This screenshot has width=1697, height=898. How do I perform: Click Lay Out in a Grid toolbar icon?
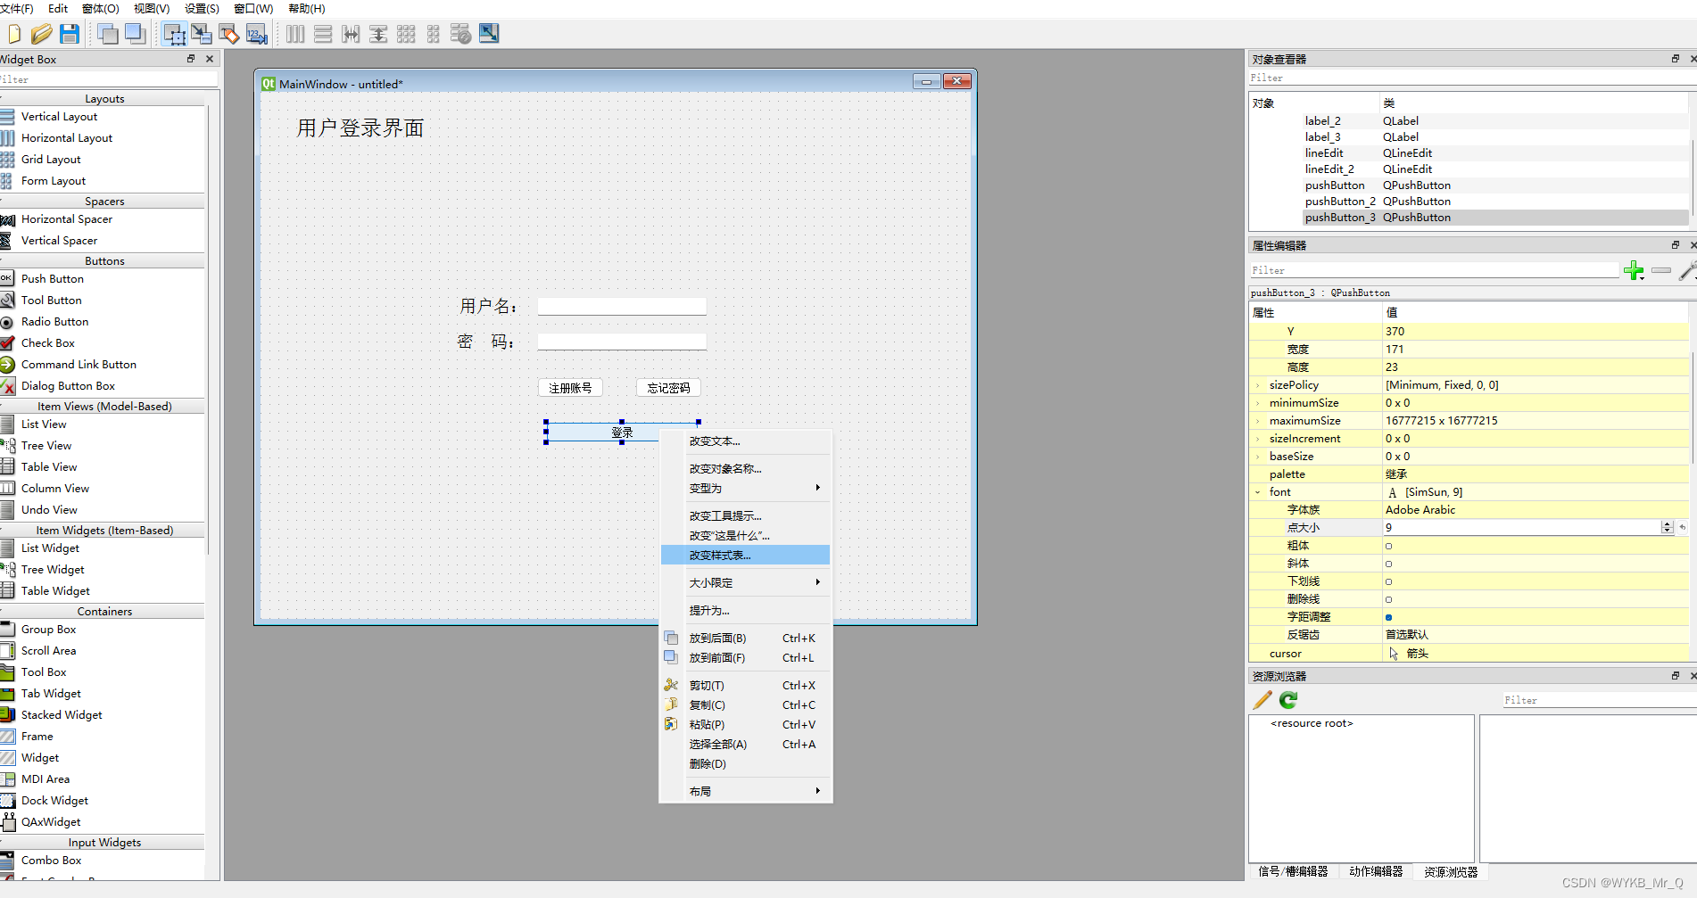(x=406, y=34)
